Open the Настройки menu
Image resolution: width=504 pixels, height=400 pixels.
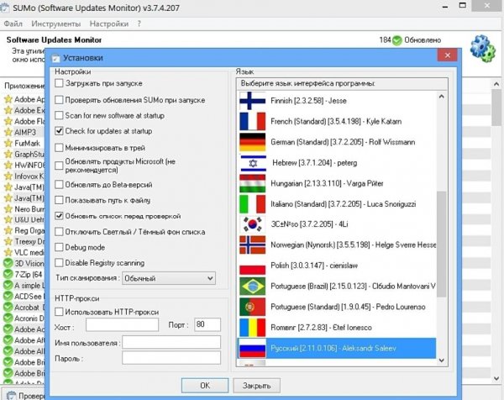point(109,24)
